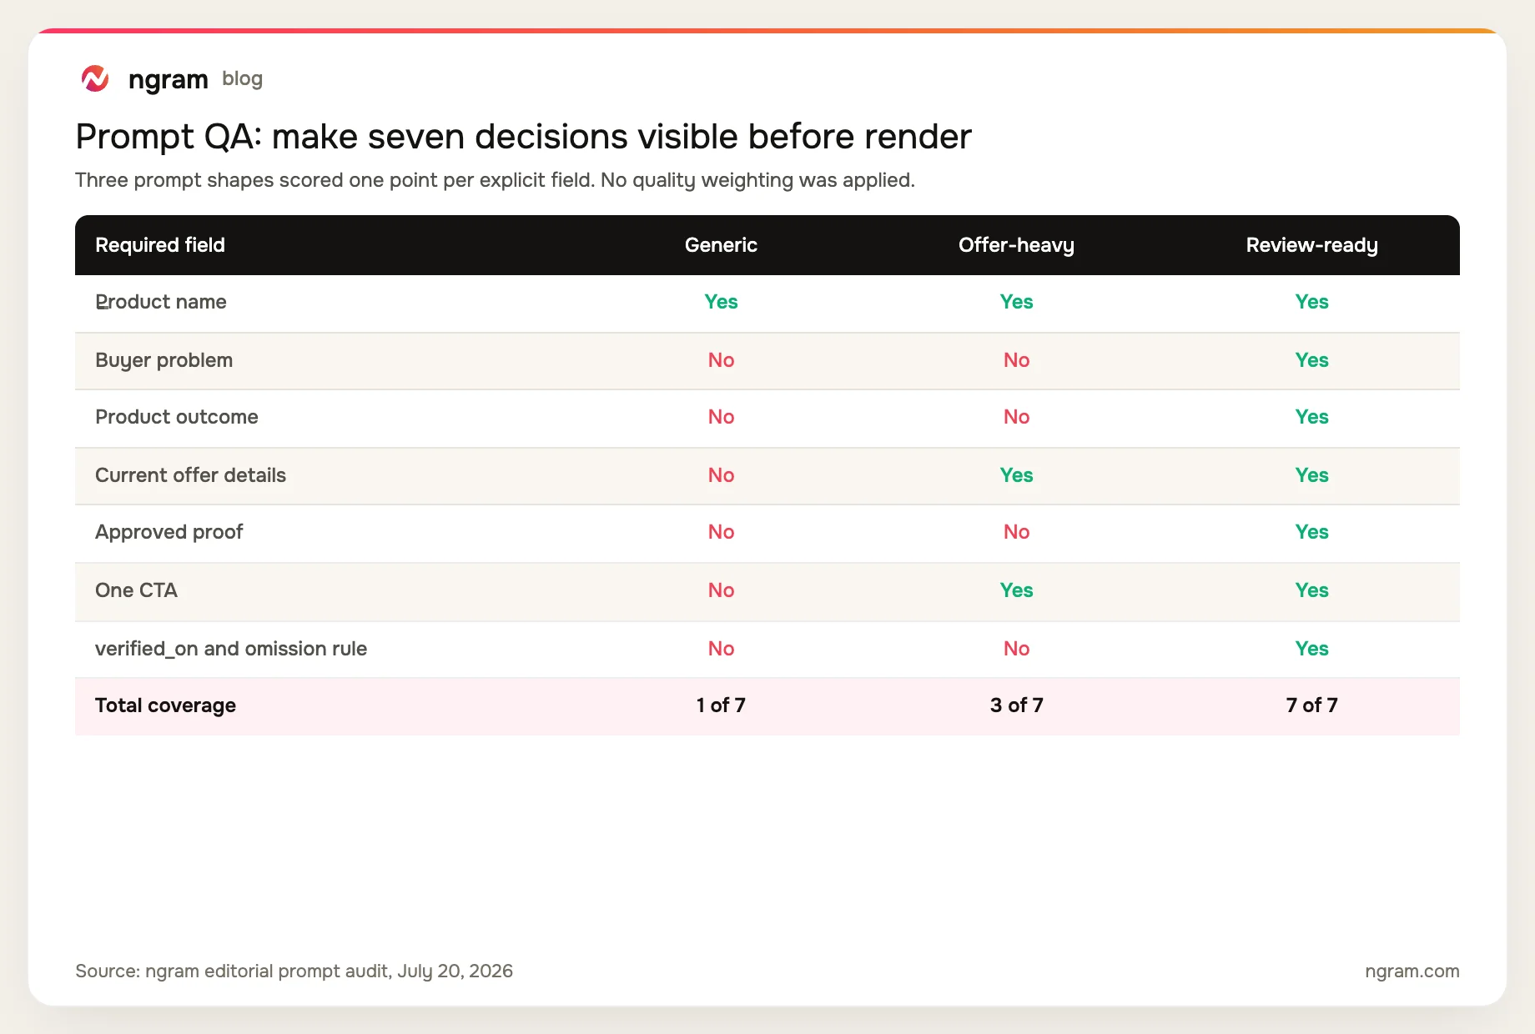
Task: Click the One CTA row label
Action: point(136,590)
